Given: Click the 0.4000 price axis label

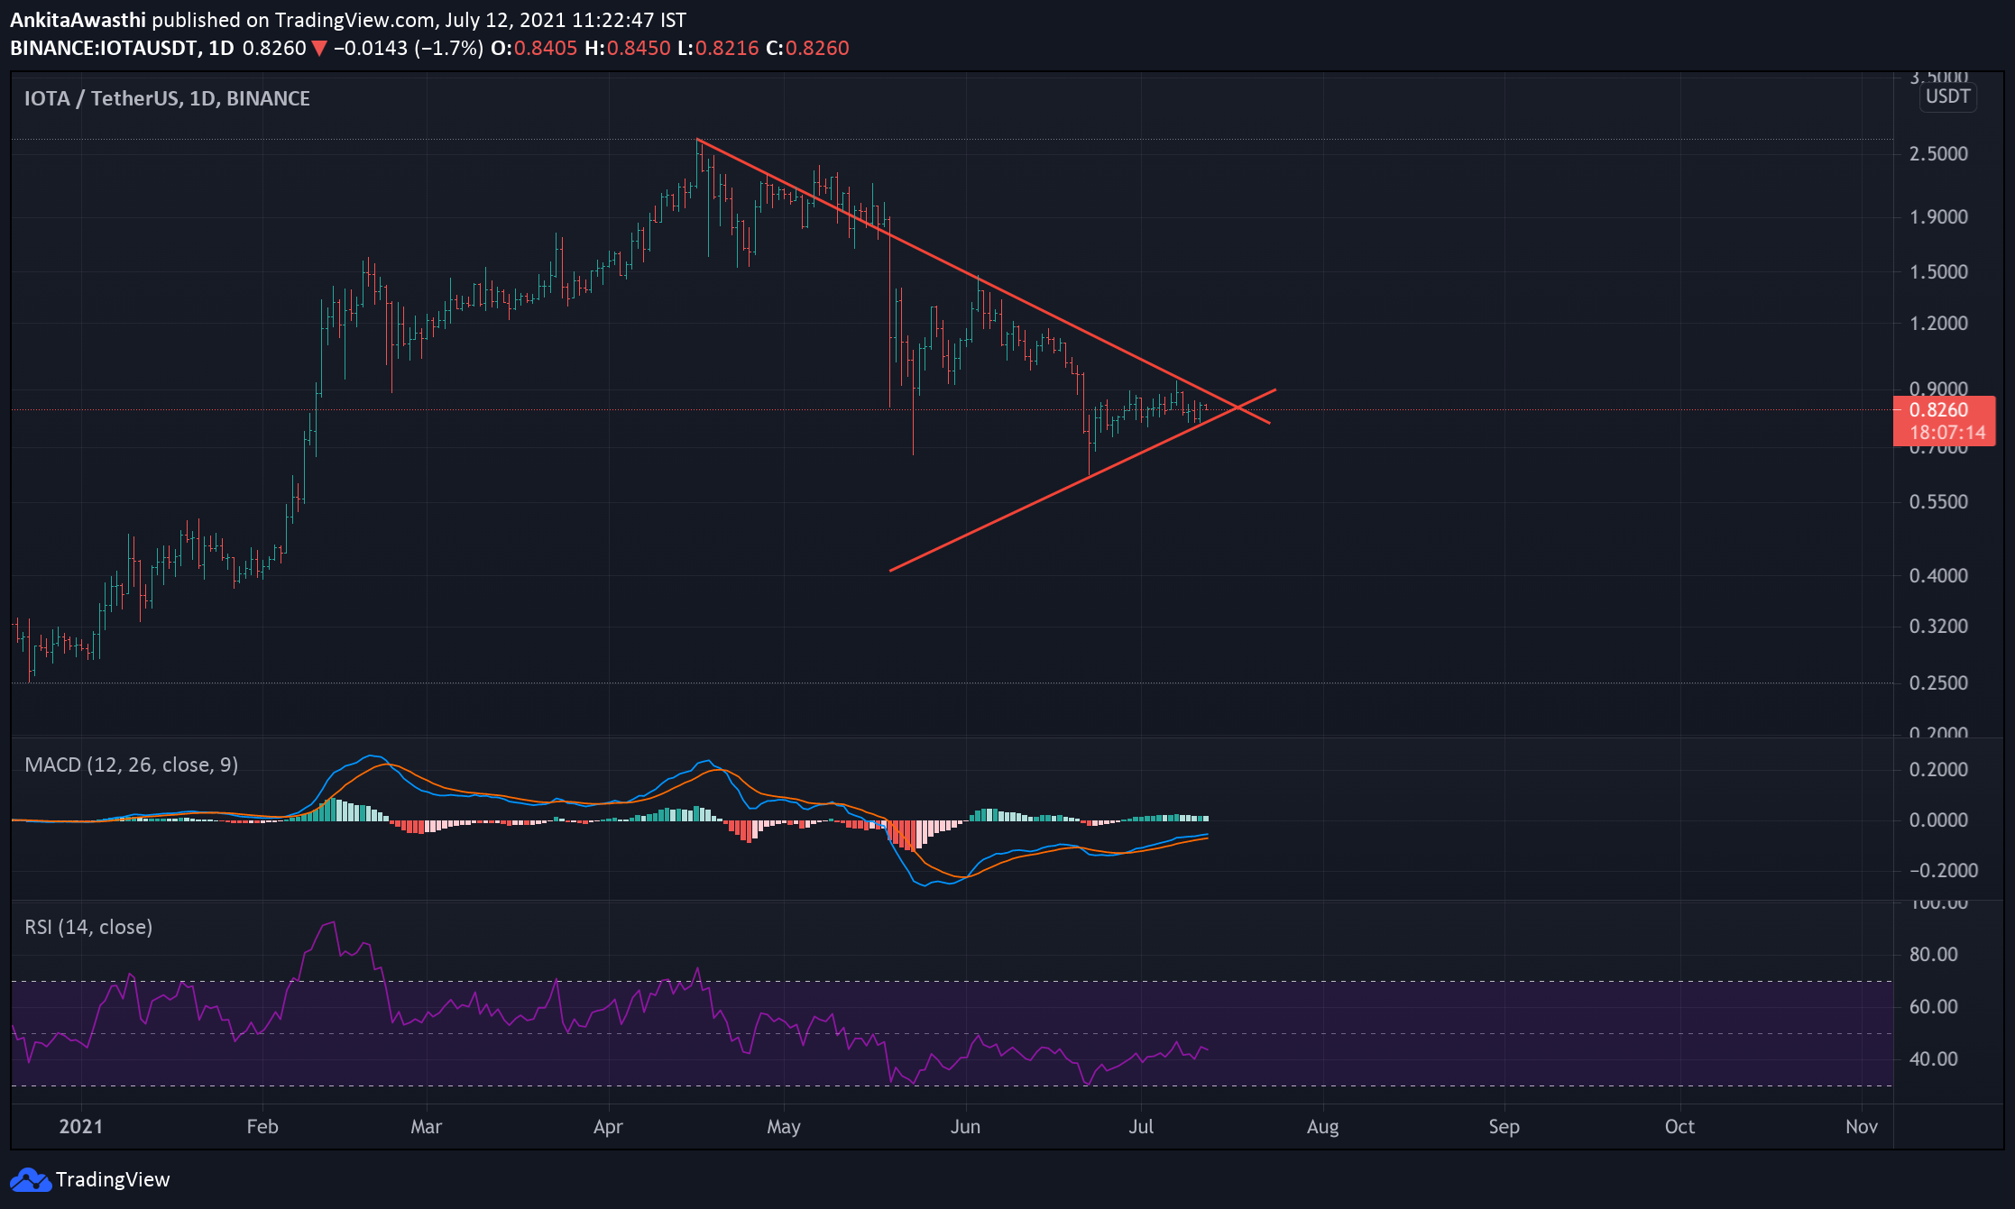Looking at the screenshot, I should [x=1938, y=575].
